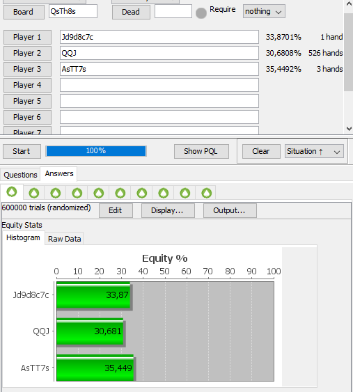Click the Dead button
This screenshot has width=353, height=392.
click(x=131, y=12)
